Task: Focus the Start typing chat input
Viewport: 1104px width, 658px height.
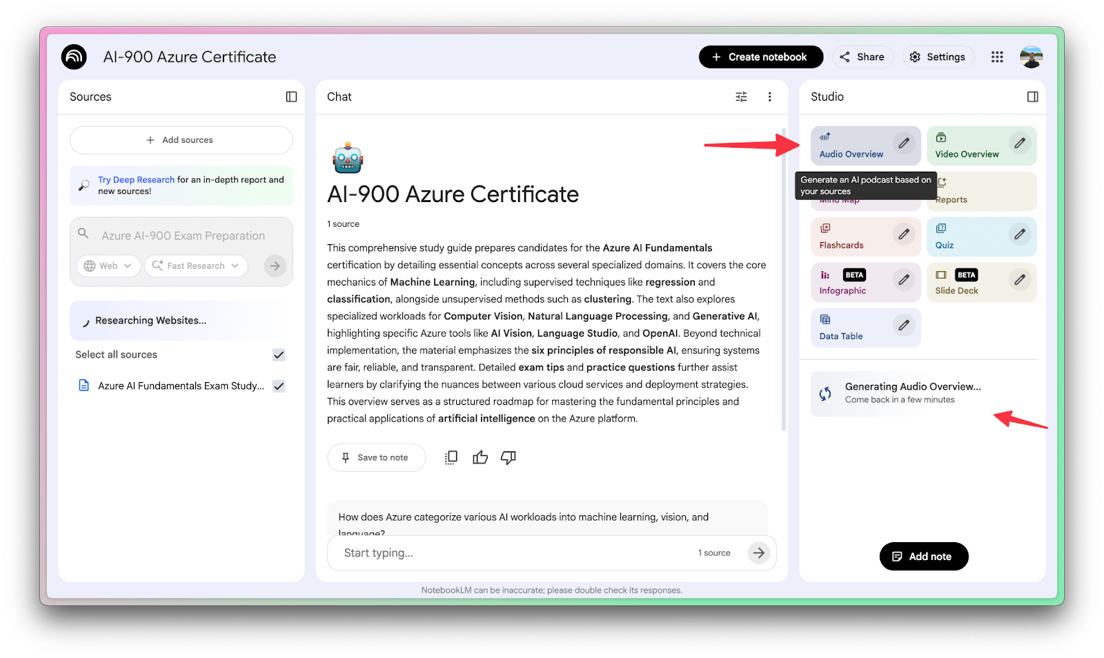Action: 517,552
